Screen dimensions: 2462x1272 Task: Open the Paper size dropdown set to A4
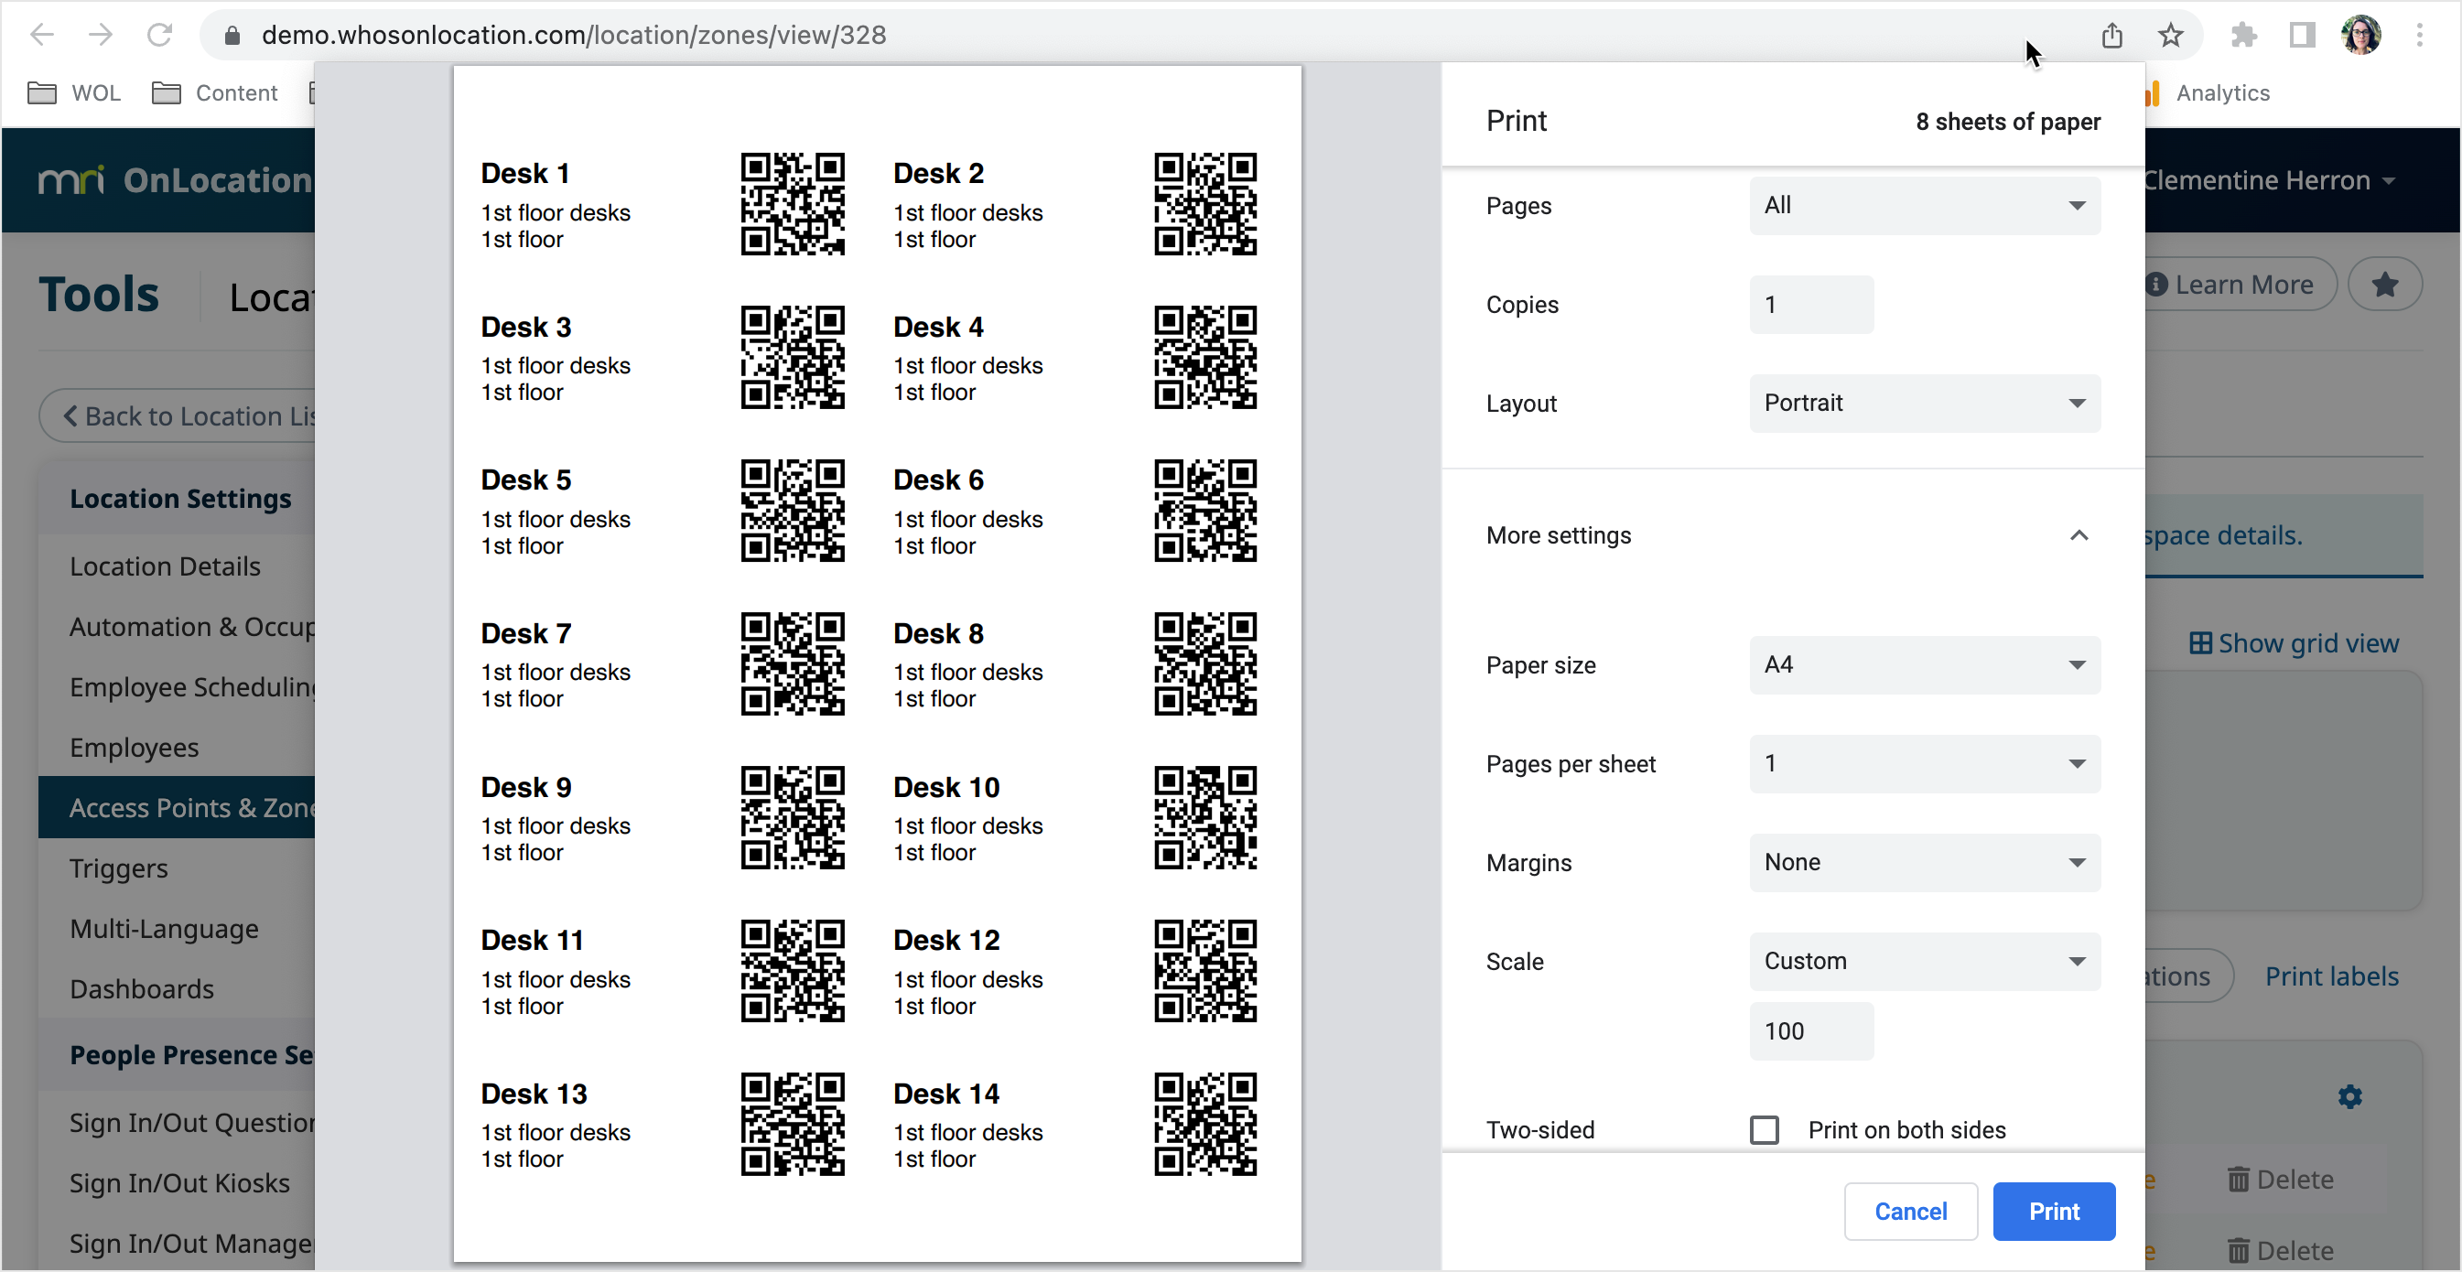1925,665
